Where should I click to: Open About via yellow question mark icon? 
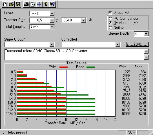46,5
